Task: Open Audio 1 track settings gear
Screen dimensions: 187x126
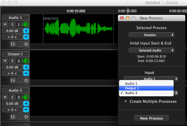Action: pos(26,44)
